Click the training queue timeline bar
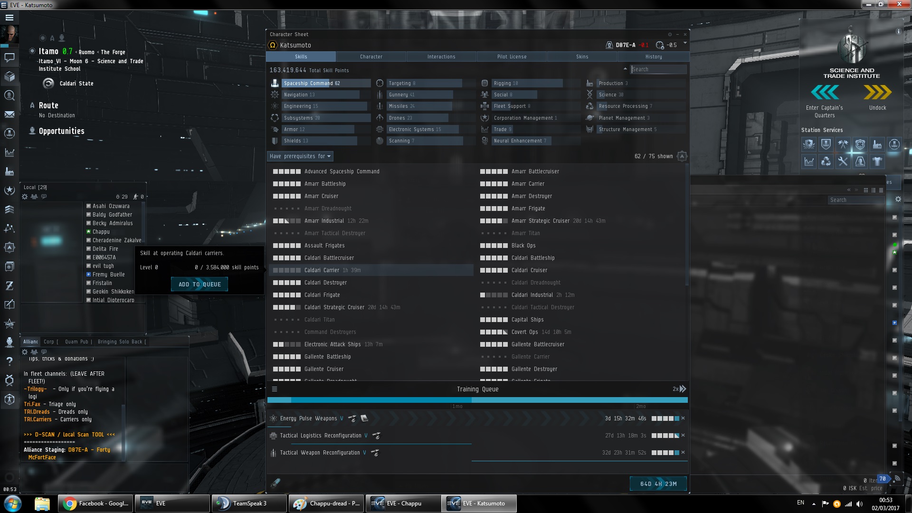Viewport: 912px width, 513px height. click(x=477, y=400)
